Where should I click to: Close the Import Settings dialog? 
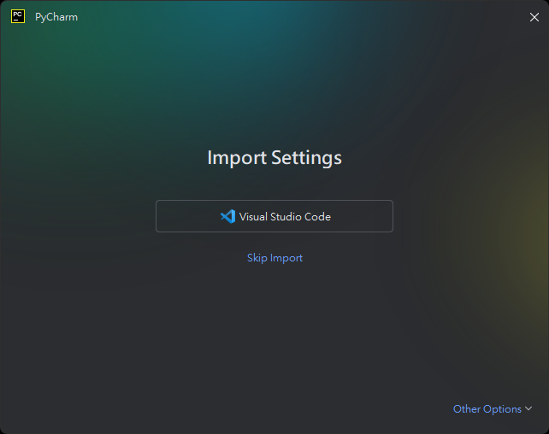click(x=534, y=17)
